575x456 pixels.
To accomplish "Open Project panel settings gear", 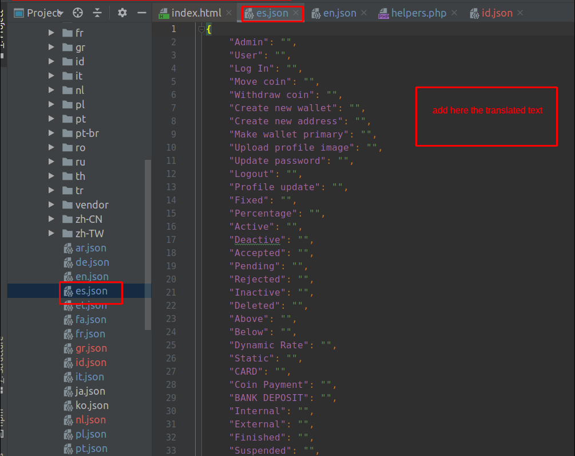I will click(122, 13).
